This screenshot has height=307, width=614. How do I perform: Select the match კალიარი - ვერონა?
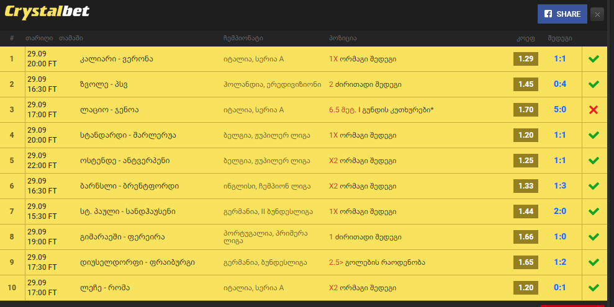pos(116,59)
